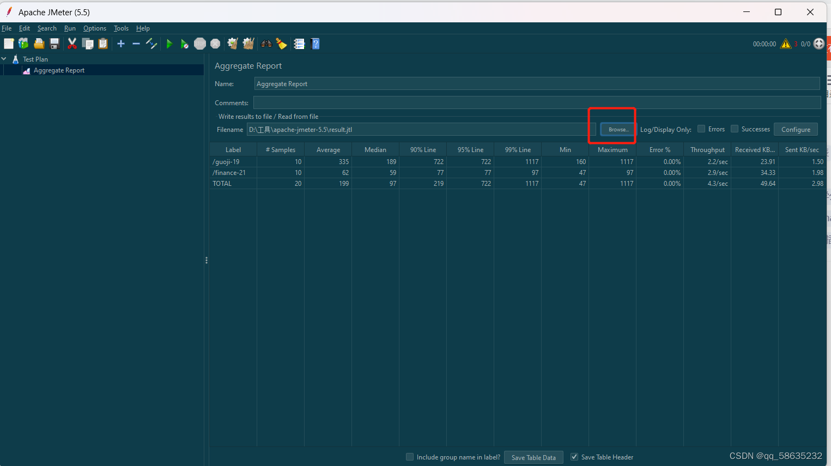Click the Error % column header

tap(660, 149)
